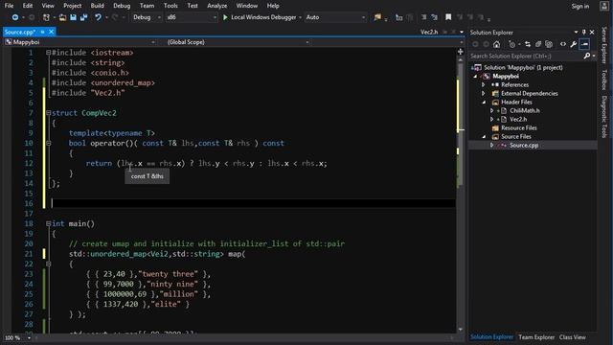Click the View Code angle-brackets icon
Image resolution: width=613 pixels, height=345 pixels.
pyautogui.click(x=563, y=44)
